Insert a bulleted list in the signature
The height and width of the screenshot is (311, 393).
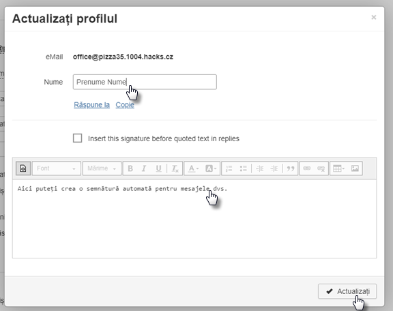pyautogui.click(x=243, y=168)
